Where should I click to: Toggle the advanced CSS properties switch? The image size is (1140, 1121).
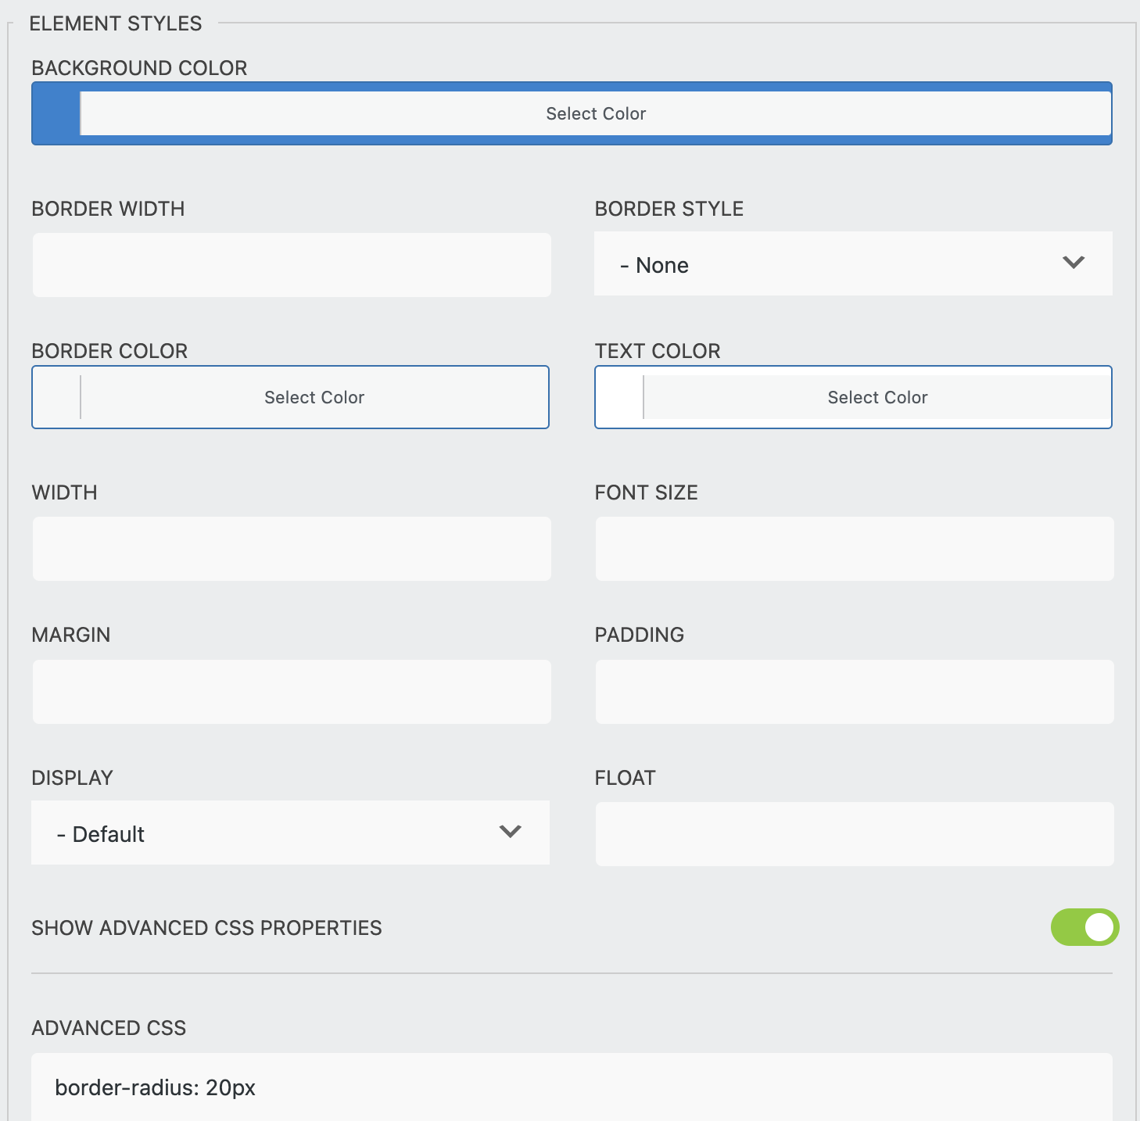point(1084,928)
